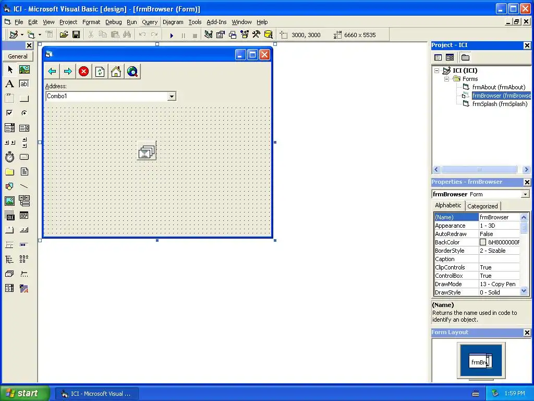Screen dimensions: 534x401
Task: Click the Open Project folder icon
Action: point(64,35)
